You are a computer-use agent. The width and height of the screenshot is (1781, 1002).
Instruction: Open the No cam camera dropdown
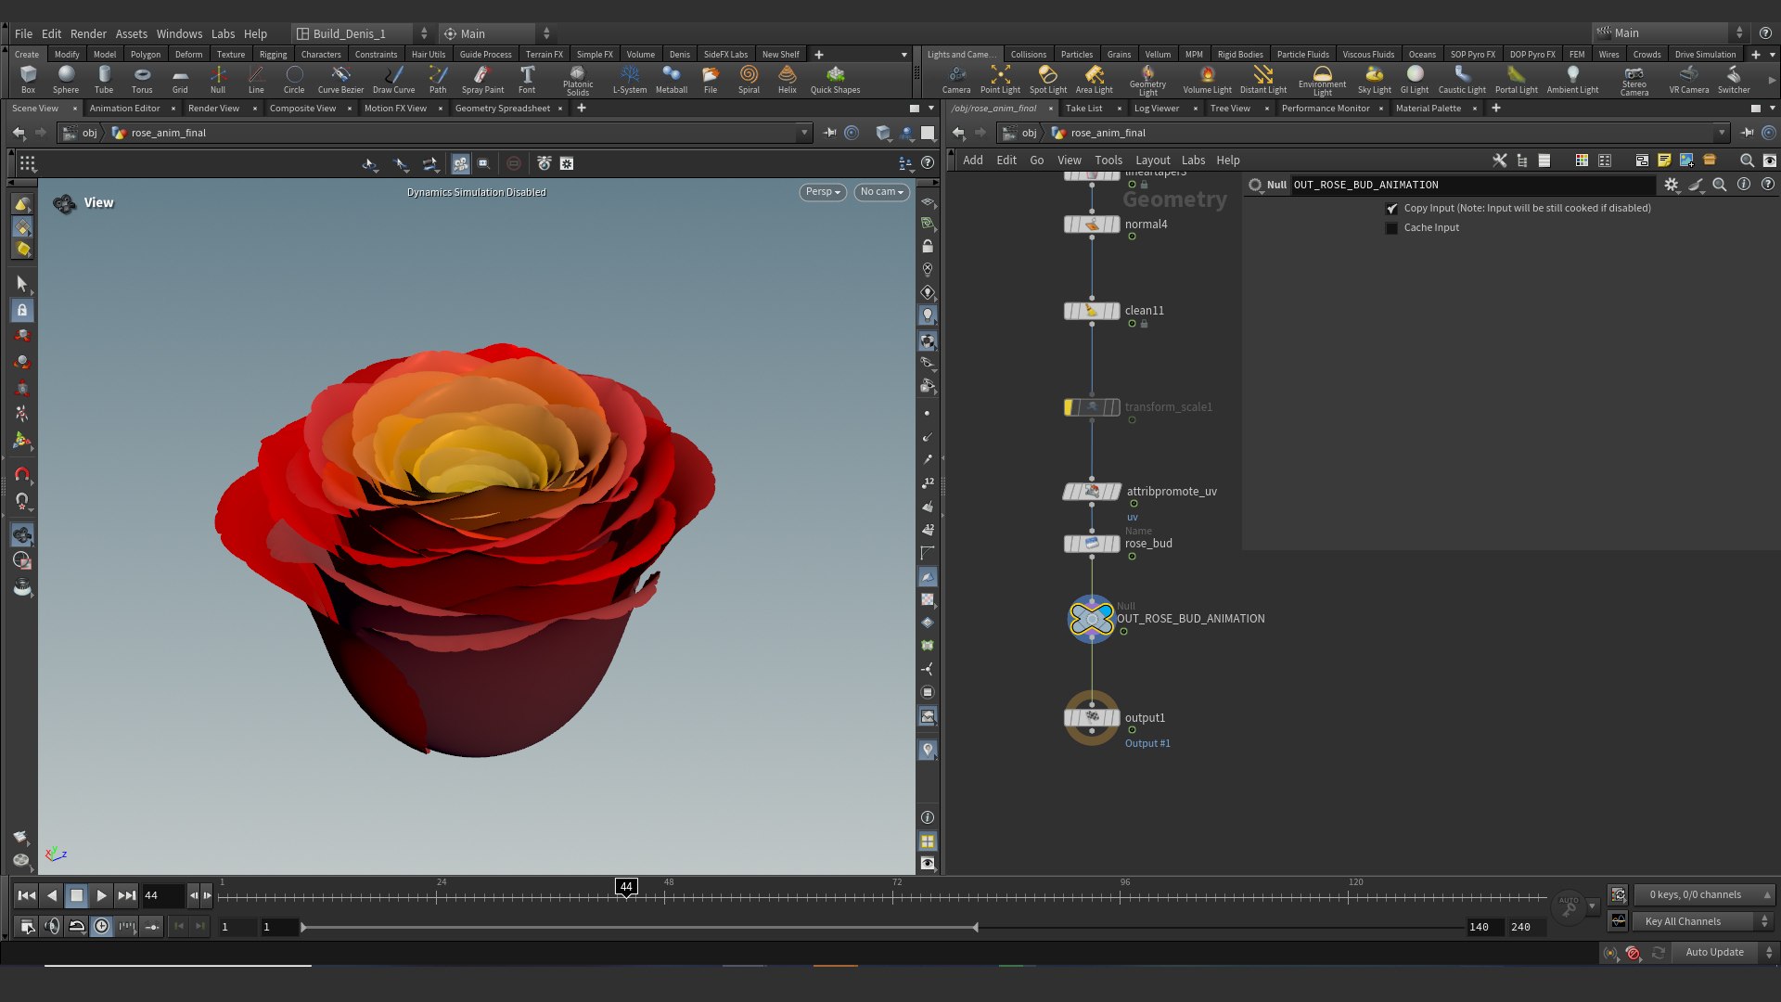[881, 192]
